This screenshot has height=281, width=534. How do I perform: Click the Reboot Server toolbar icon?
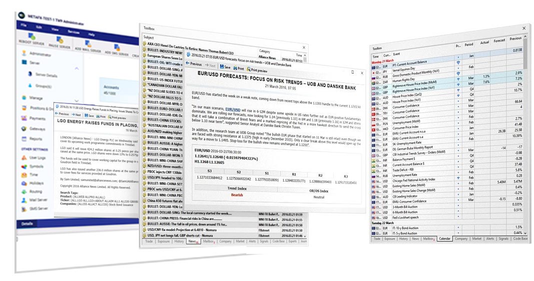click(x=31, y=36)
